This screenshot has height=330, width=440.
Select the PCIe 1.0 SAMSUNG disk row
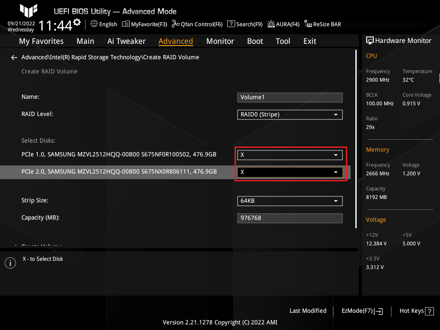119,154
